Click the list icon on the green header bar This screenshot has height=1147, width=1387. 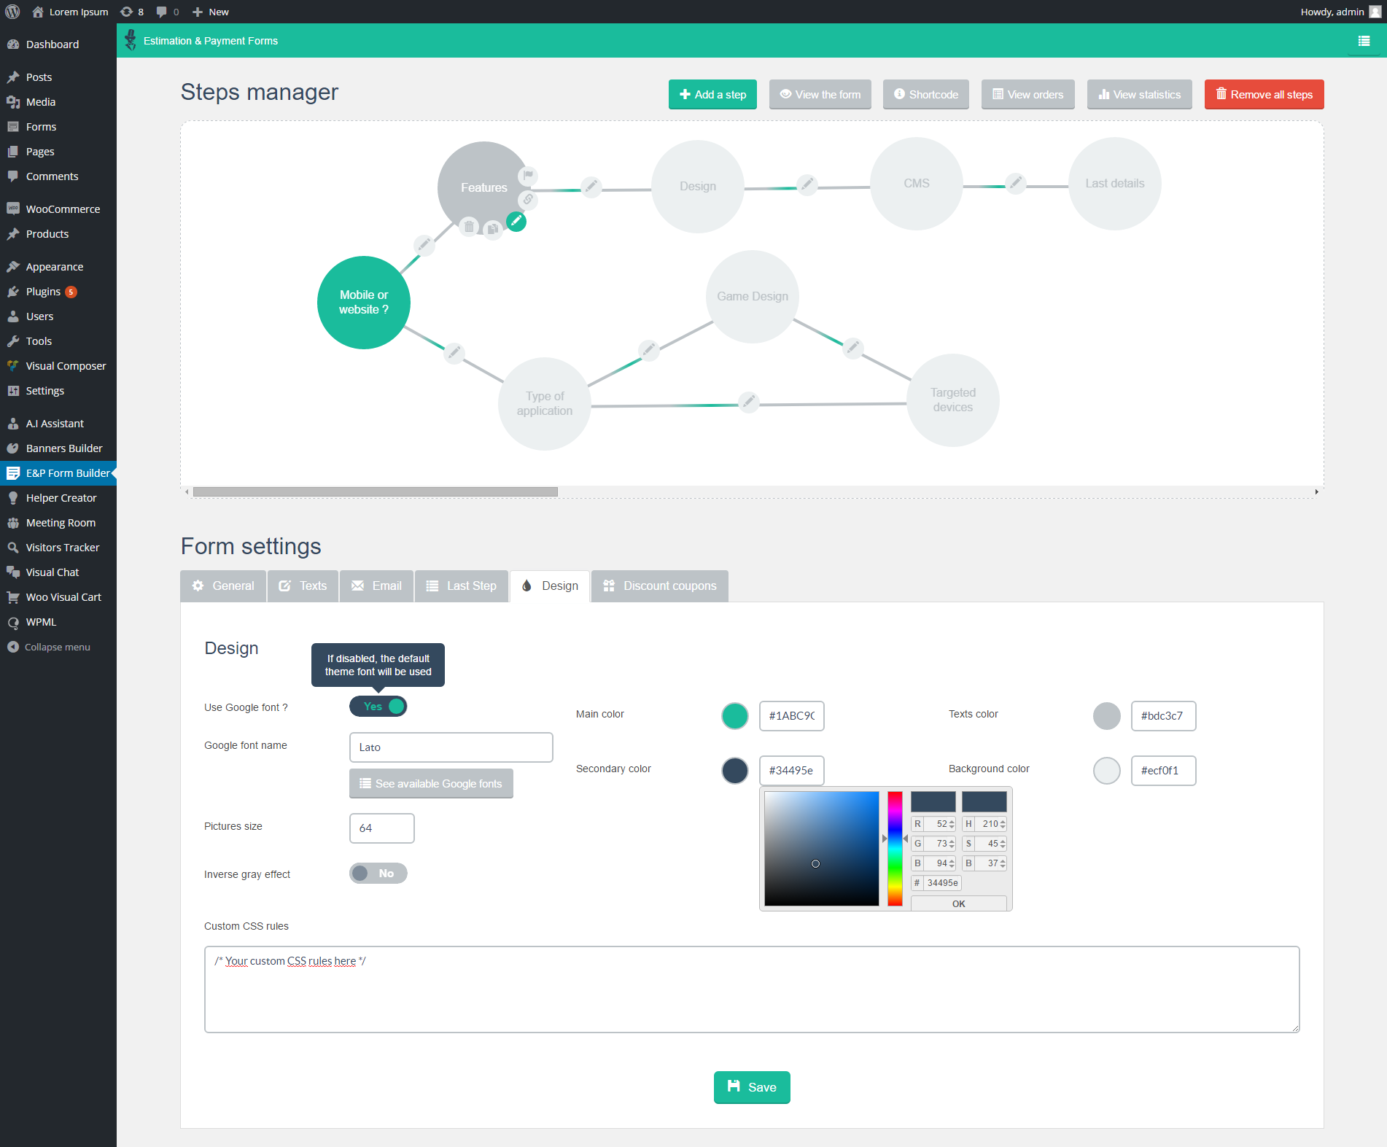click(1364, 41)
